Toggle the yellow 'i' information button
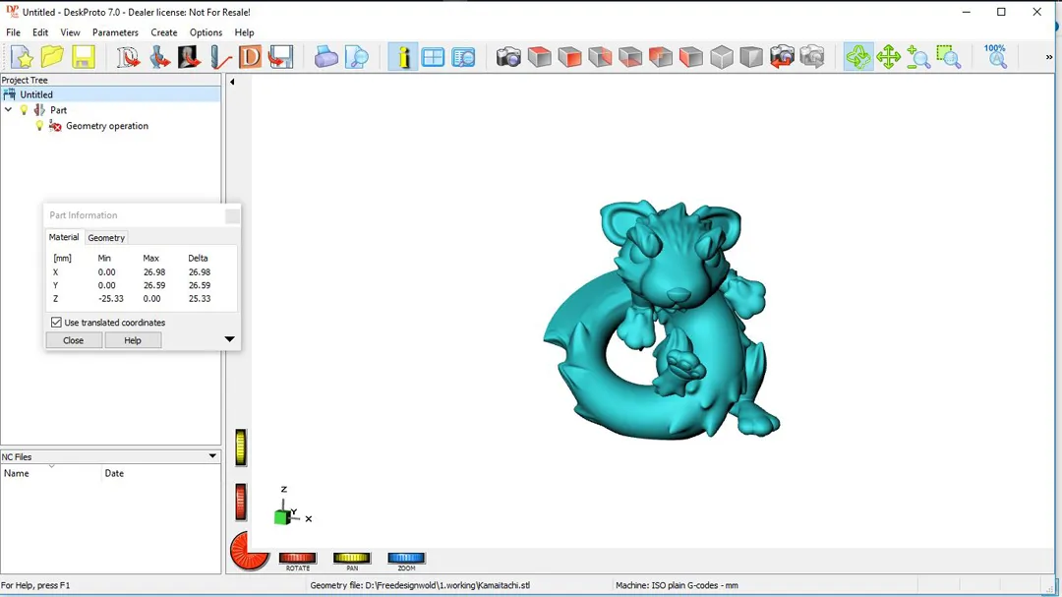The image size is (1062, 597). coord(403,58)
